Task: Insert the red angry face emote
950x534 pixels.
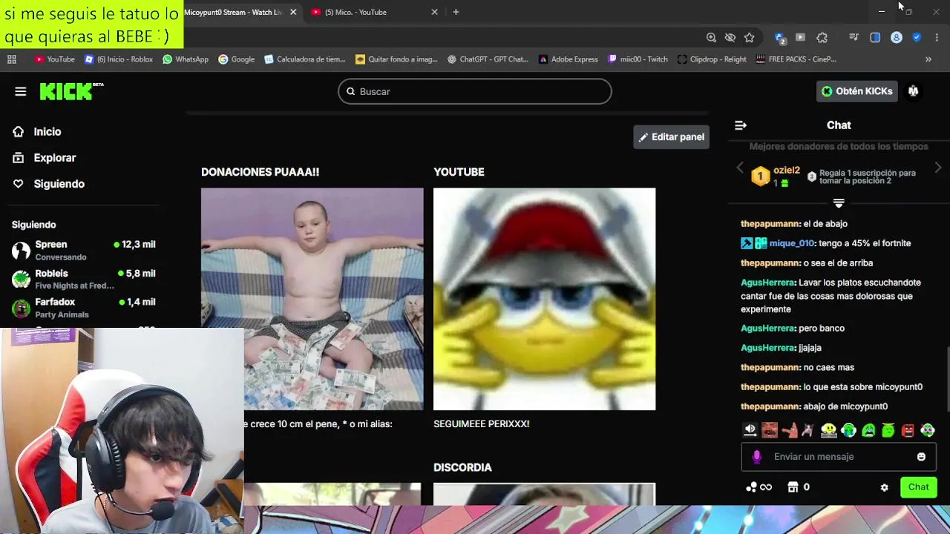Action: [908, 430]
